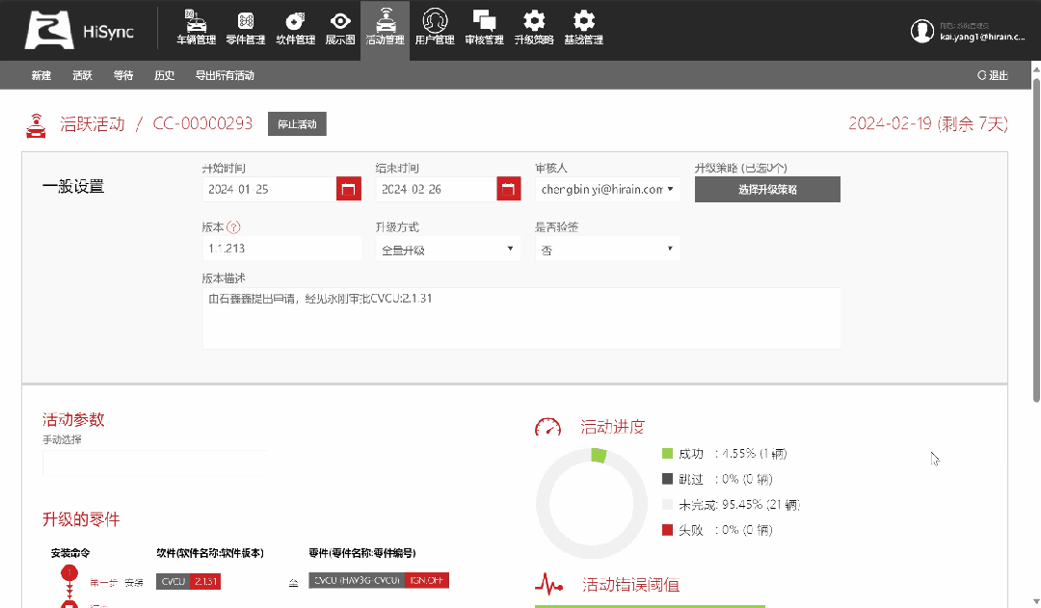The image size is (1041, 608).
Task: Click the red car icon beside 活跃活动
Action: 36,125
